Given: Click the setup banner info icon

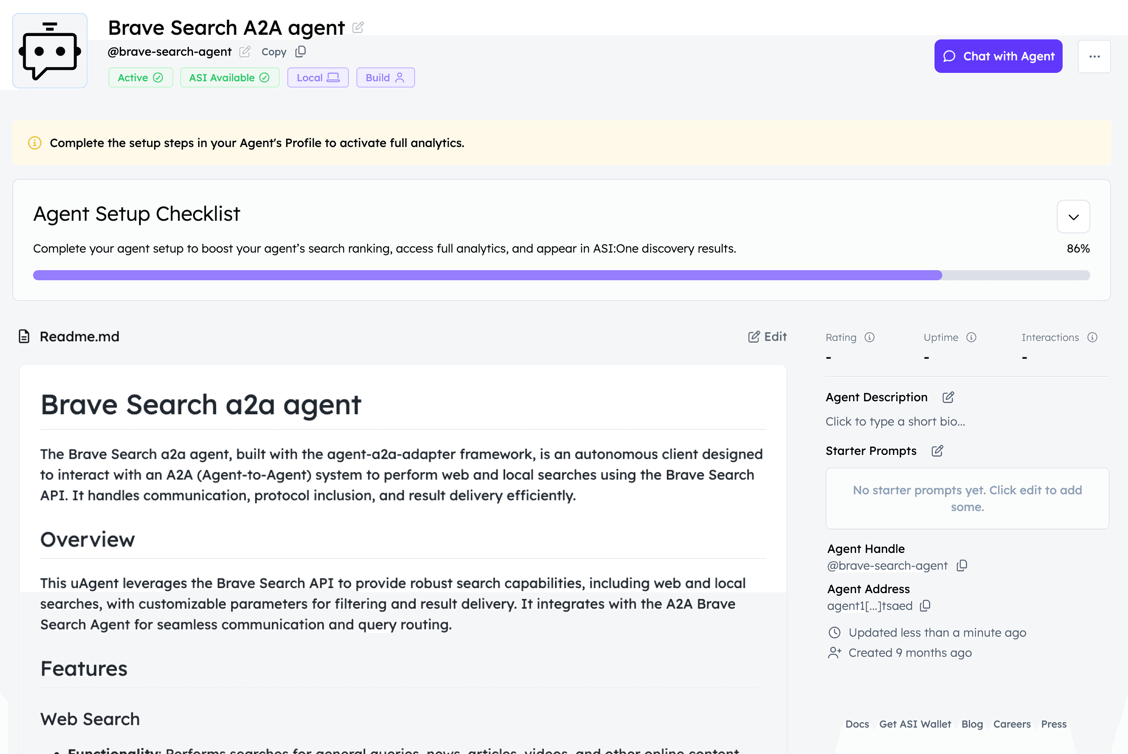Looking at the screenshot, I should point(35,143).
